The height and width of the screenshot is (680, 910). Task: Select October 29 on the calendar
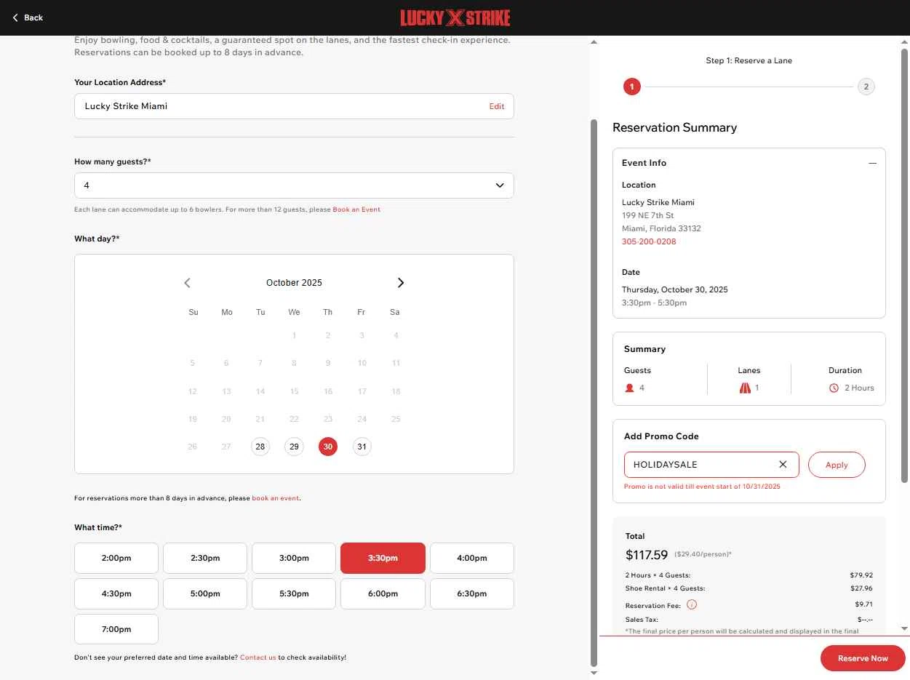[x=294, y=447]
